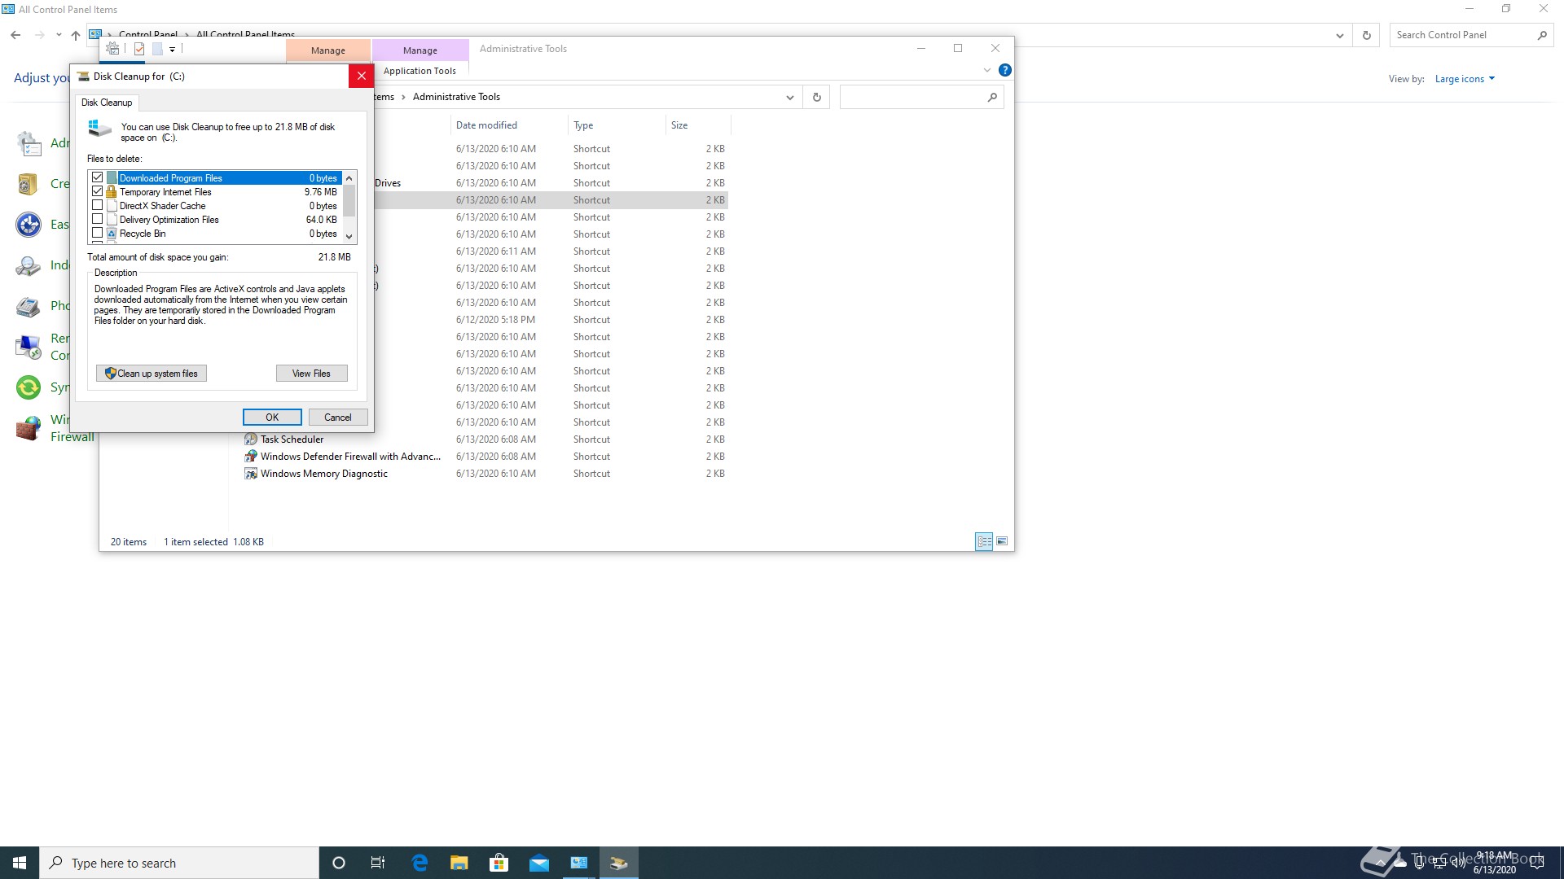Viewport: 1564px width, 879px height.
Task: Check DirectX Shader Cache checkbox
Action: [98, 206]
